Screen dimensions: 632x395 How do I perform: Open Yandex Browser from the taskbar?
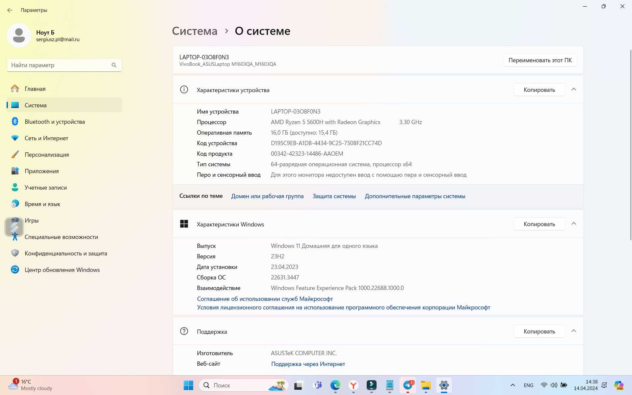tap(354, 385)
